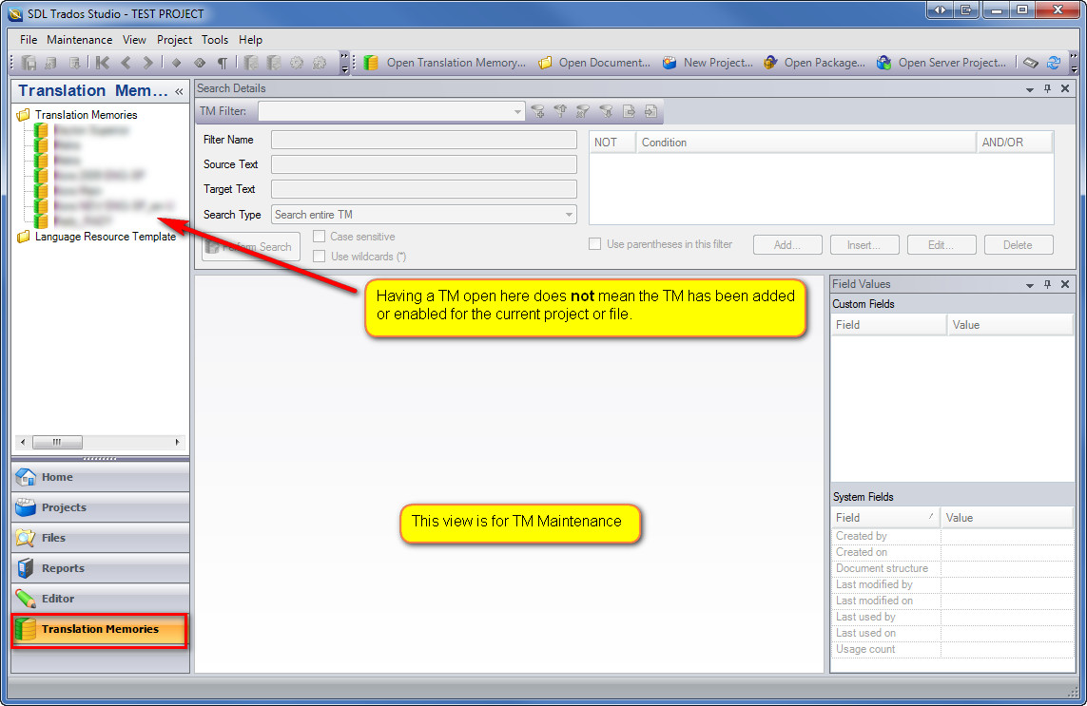Open the TM Filter dropdown
This screenshot has height=706, width=1087.
[x=517, y=111]
